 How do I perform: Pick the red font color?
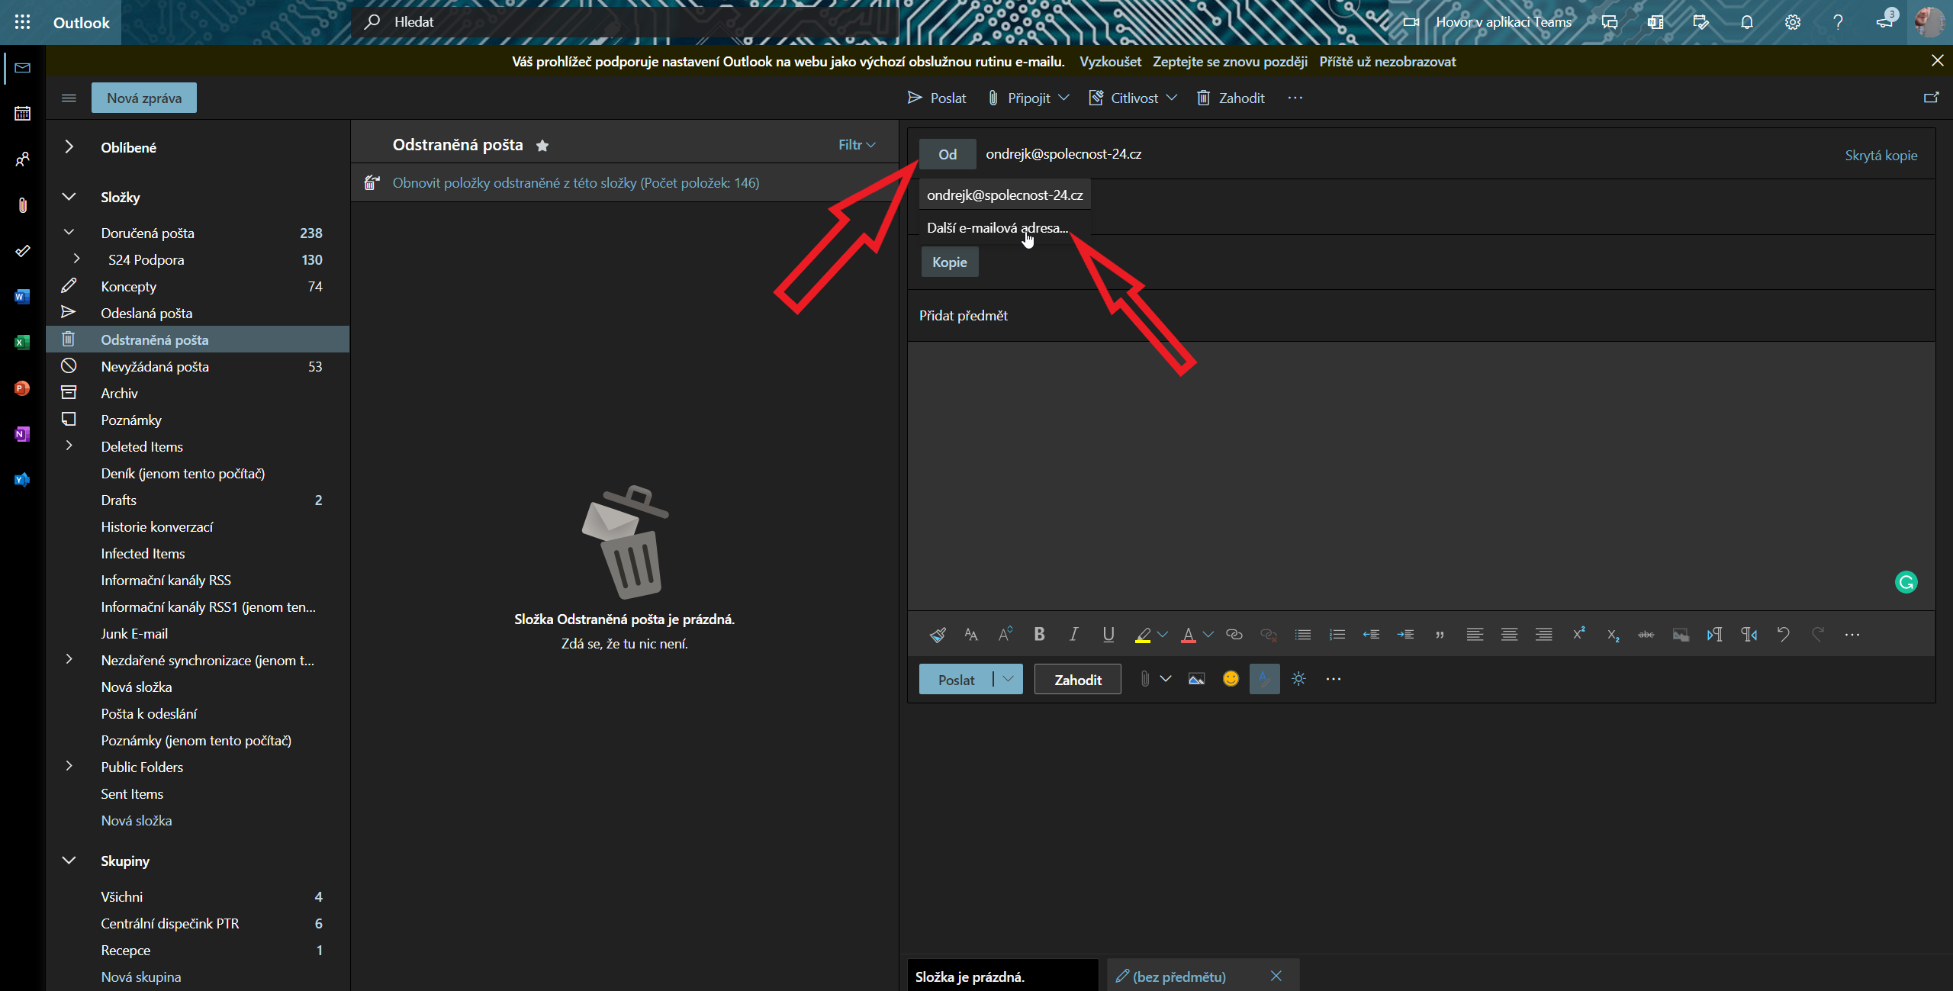[x=1188, y=634]
